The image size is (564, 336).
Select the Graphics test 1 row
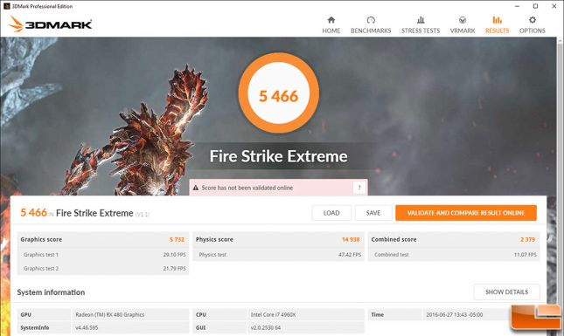tap(103, 255)
